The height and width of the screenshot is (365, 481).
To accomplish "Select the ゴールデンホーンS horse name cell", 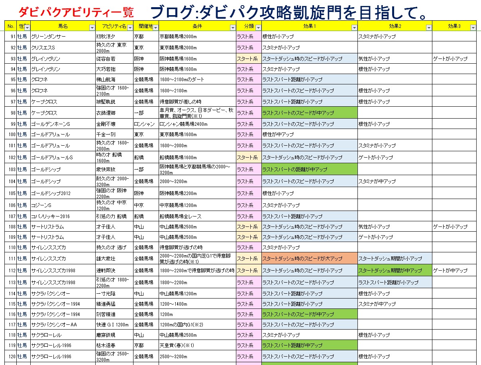I will (63, 124).
